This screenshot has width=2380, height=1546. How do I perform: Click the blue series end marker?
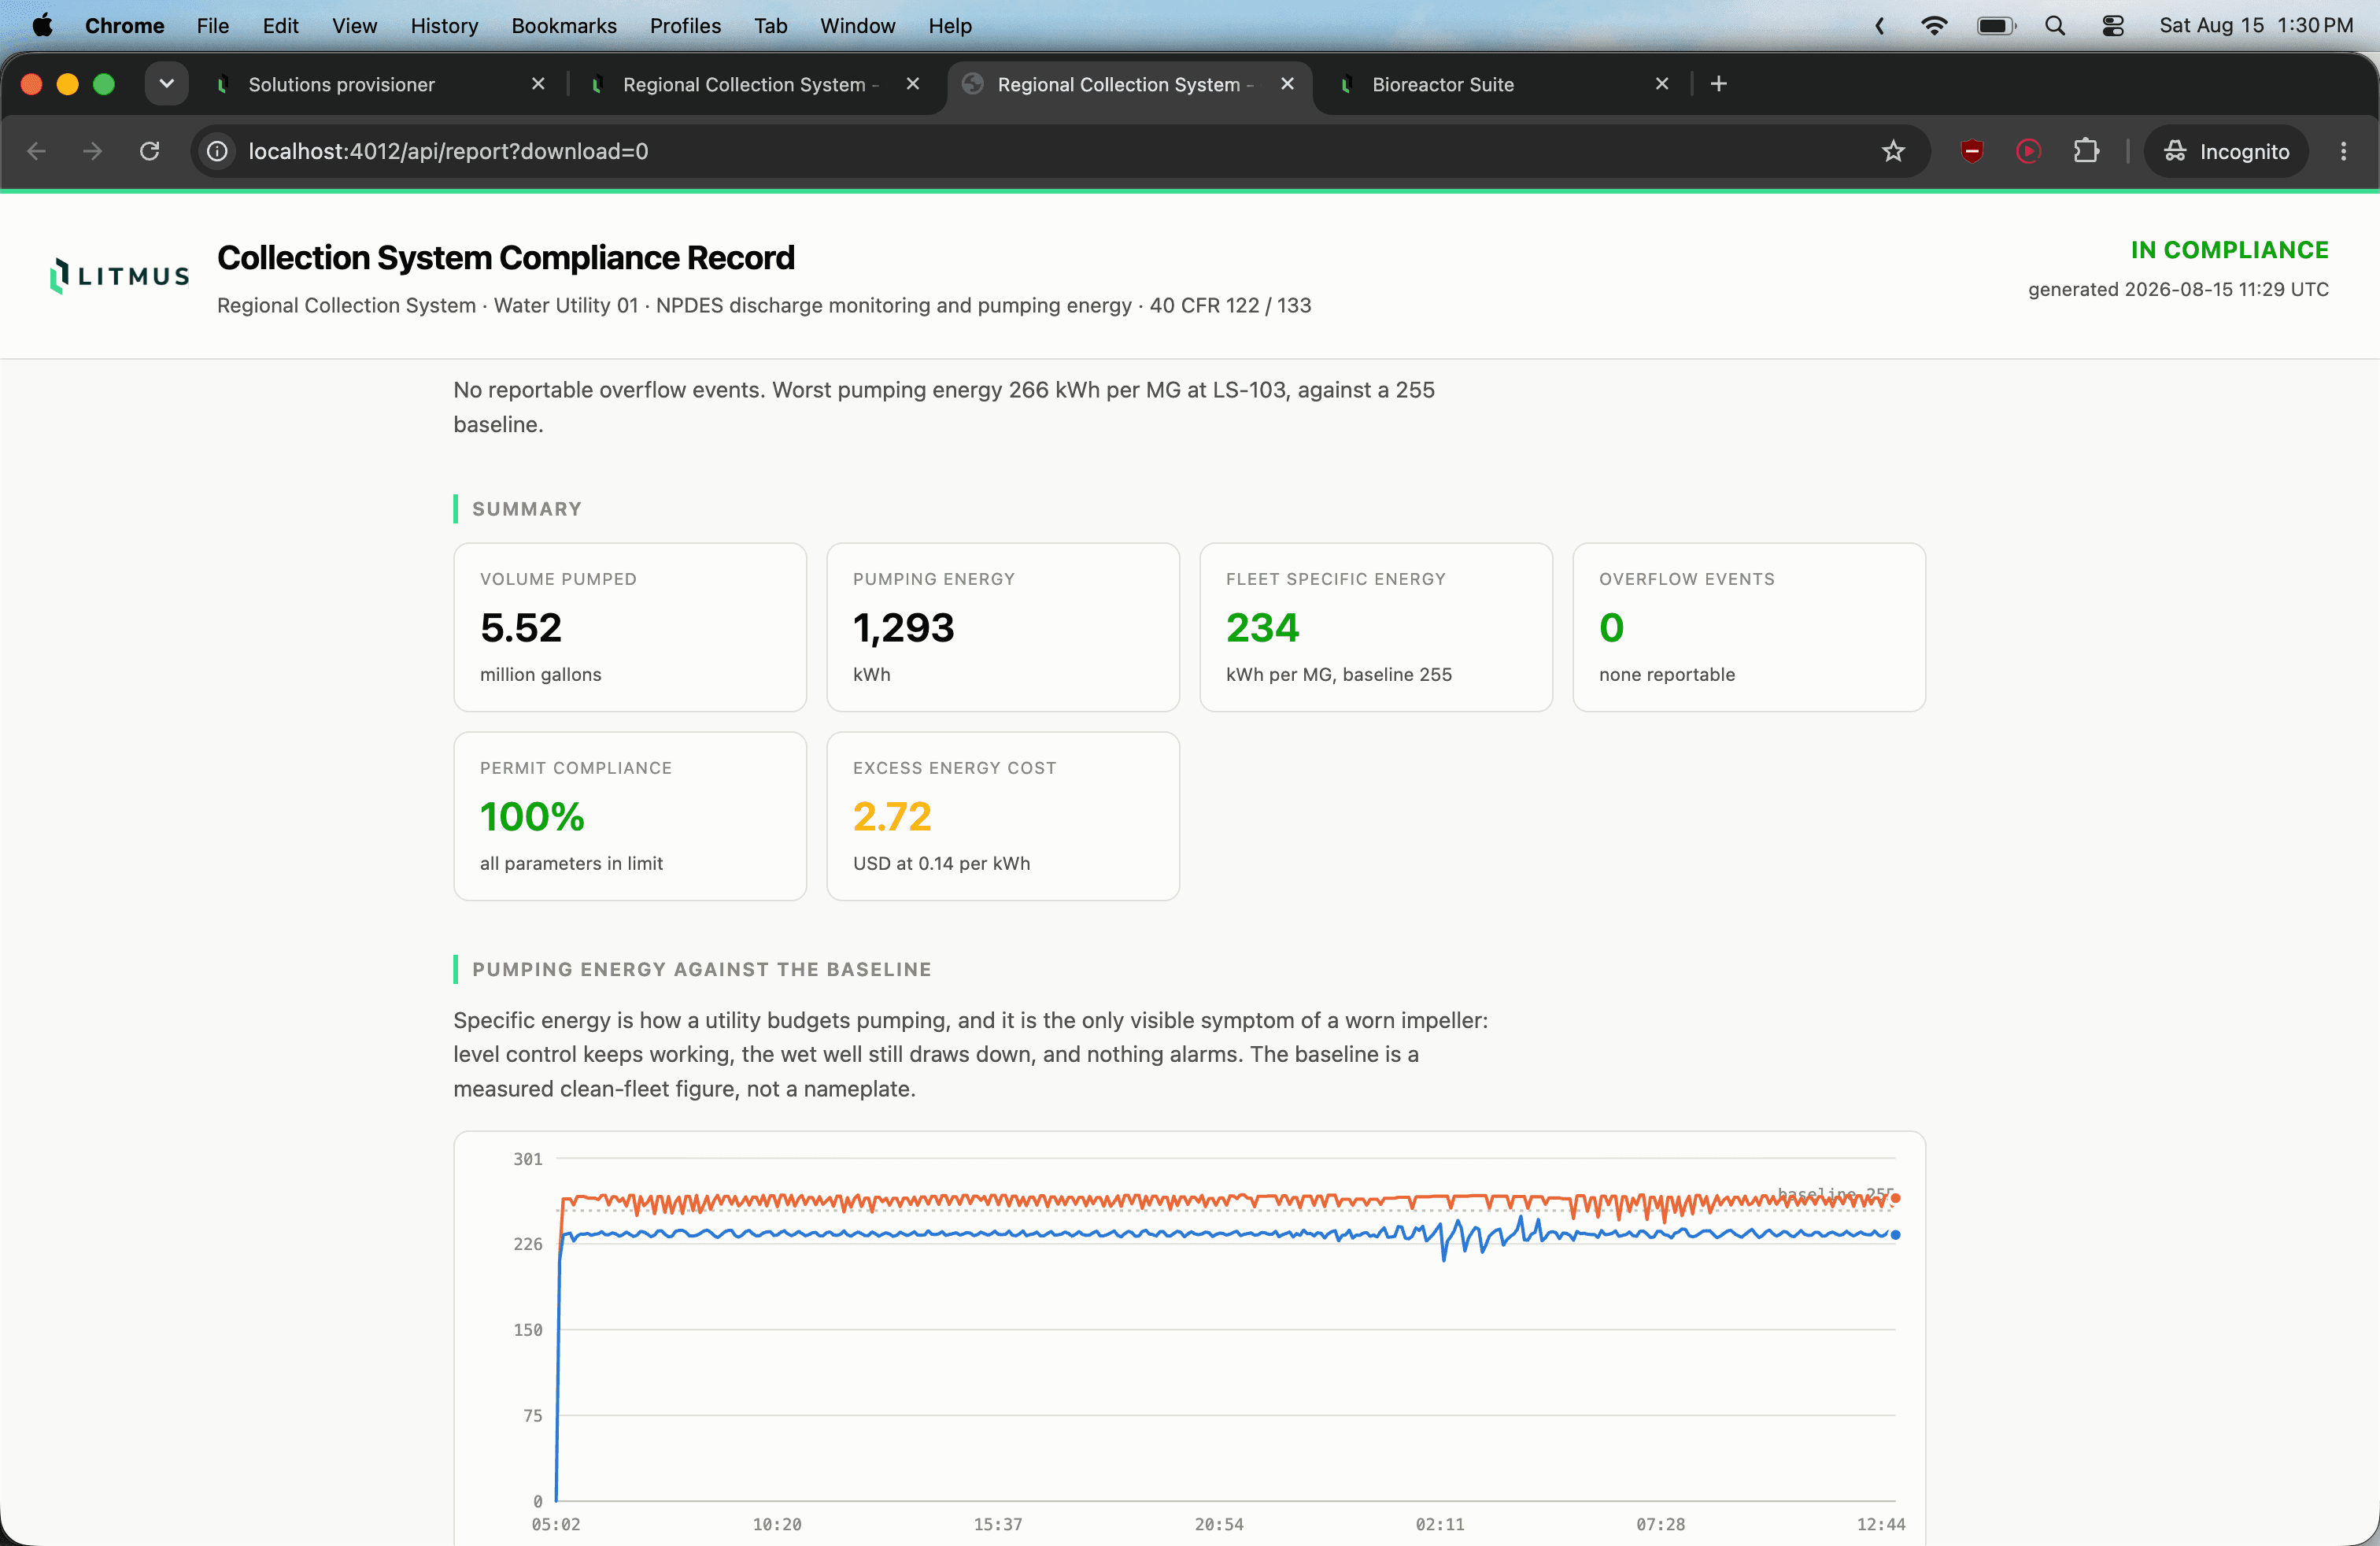[1895, 1235]
